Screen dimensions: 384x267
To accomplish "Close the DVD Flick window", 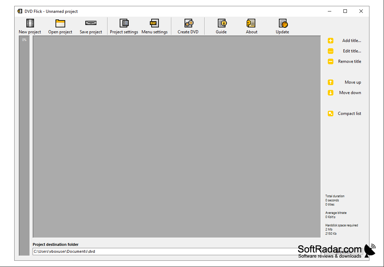I will [x=361, y=11].
